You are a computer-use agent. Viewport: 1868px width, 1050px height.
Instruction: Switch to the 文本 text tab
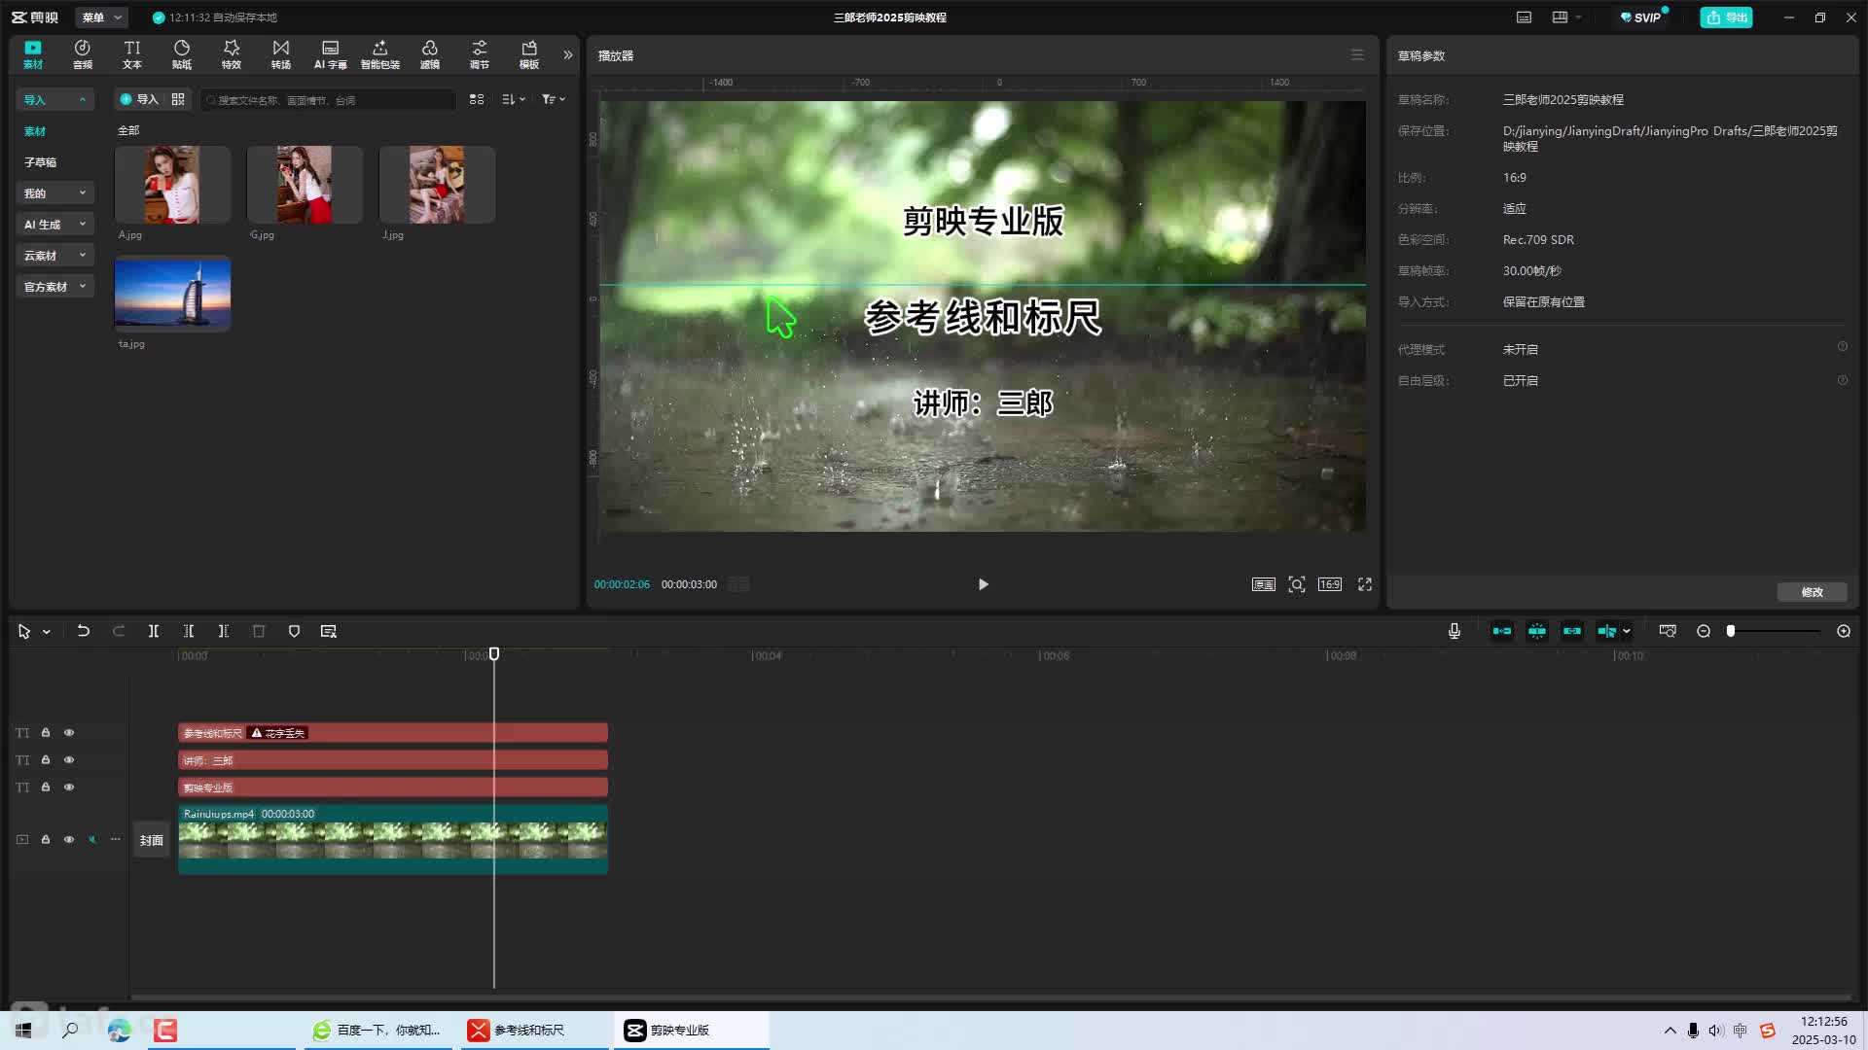[x=131, y=53]
